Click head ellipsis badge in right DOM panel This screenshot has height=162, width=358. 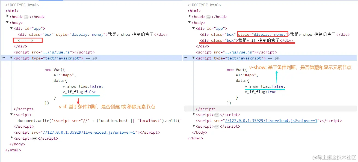(x=208, y=17)
